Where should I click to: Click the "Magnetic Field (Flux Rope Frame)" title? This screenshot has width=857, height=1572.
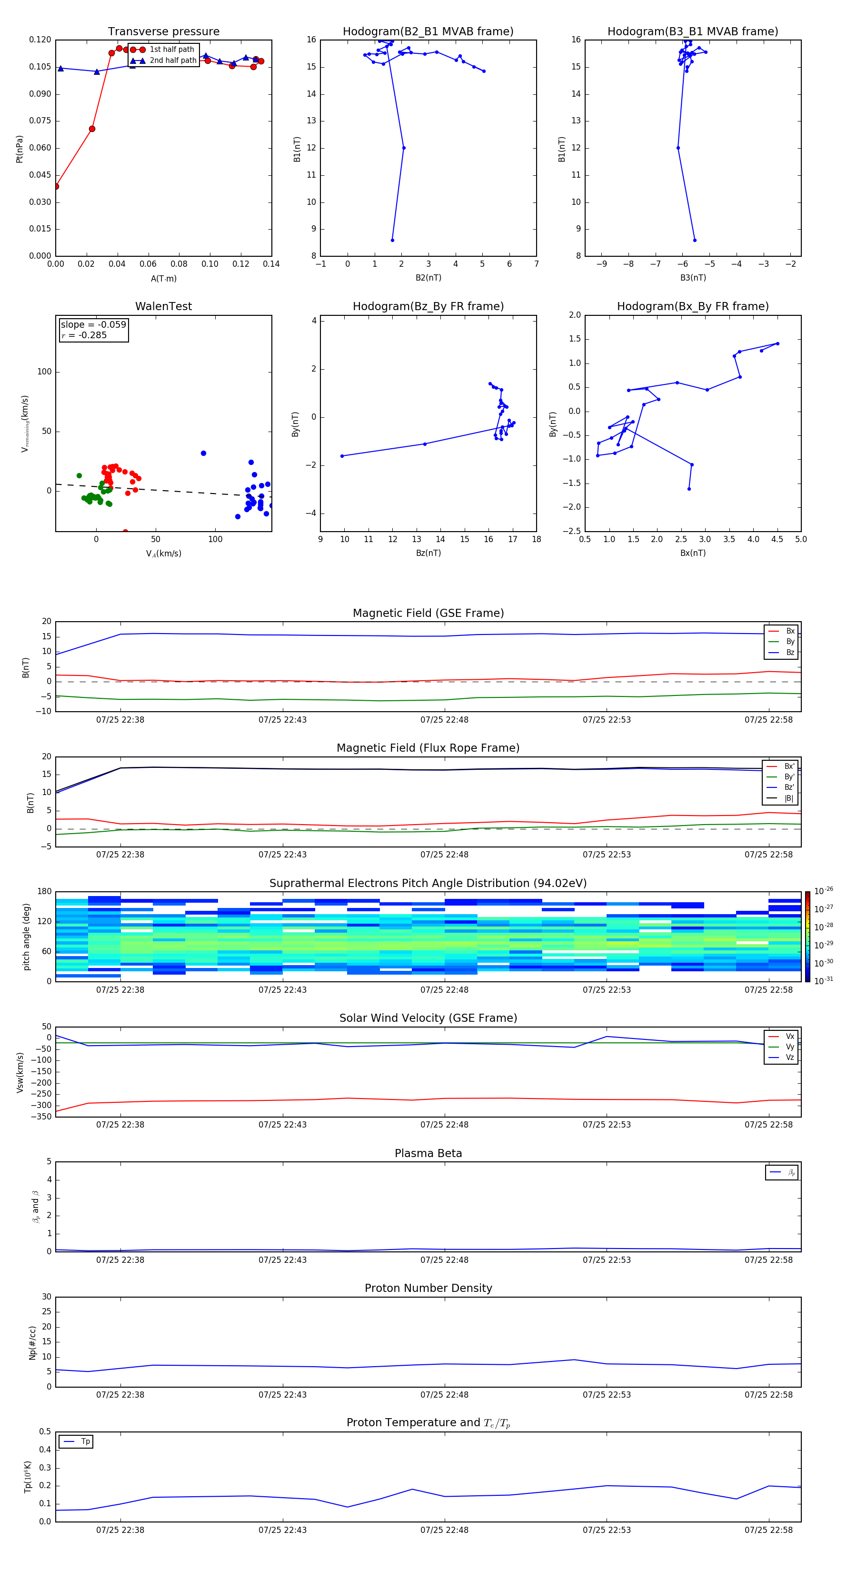click(x=428, y=748)
